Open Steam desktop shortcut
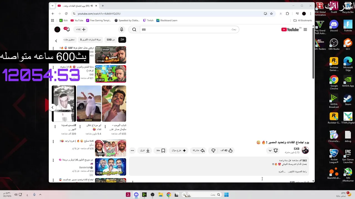 (348, 100)
